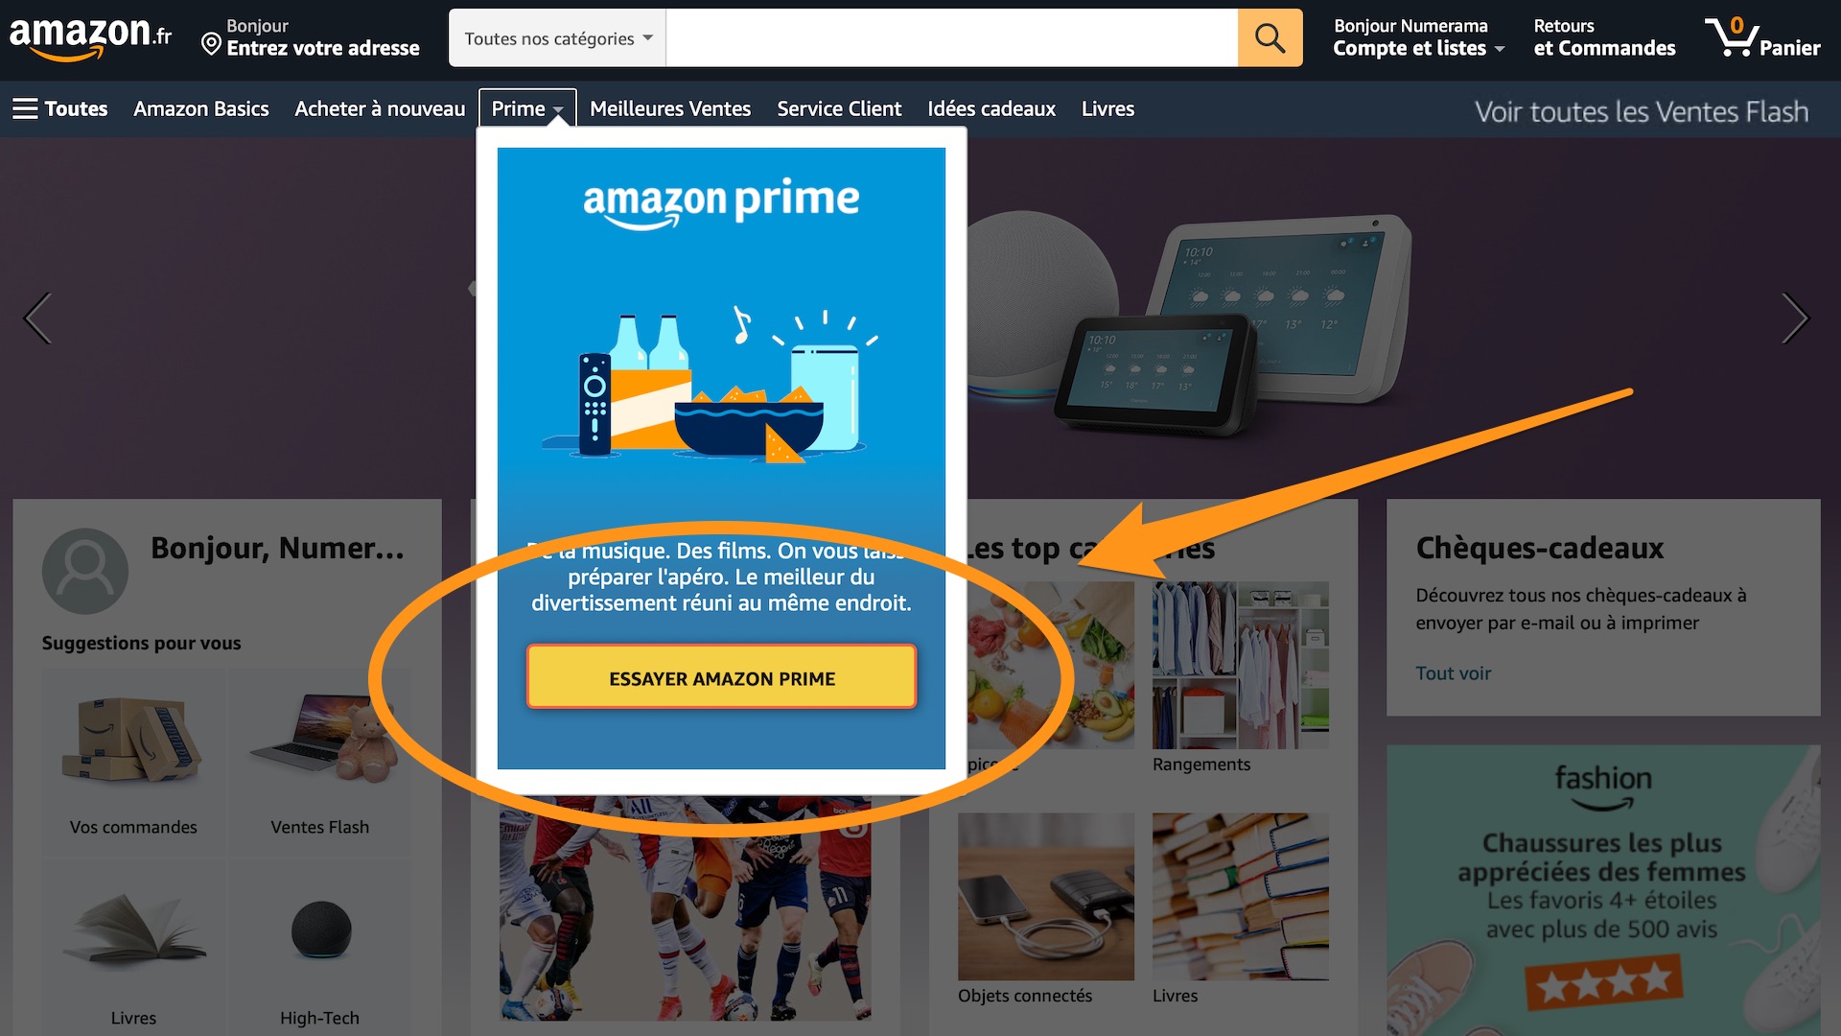Focus the search input field

(x=951, y=38)
